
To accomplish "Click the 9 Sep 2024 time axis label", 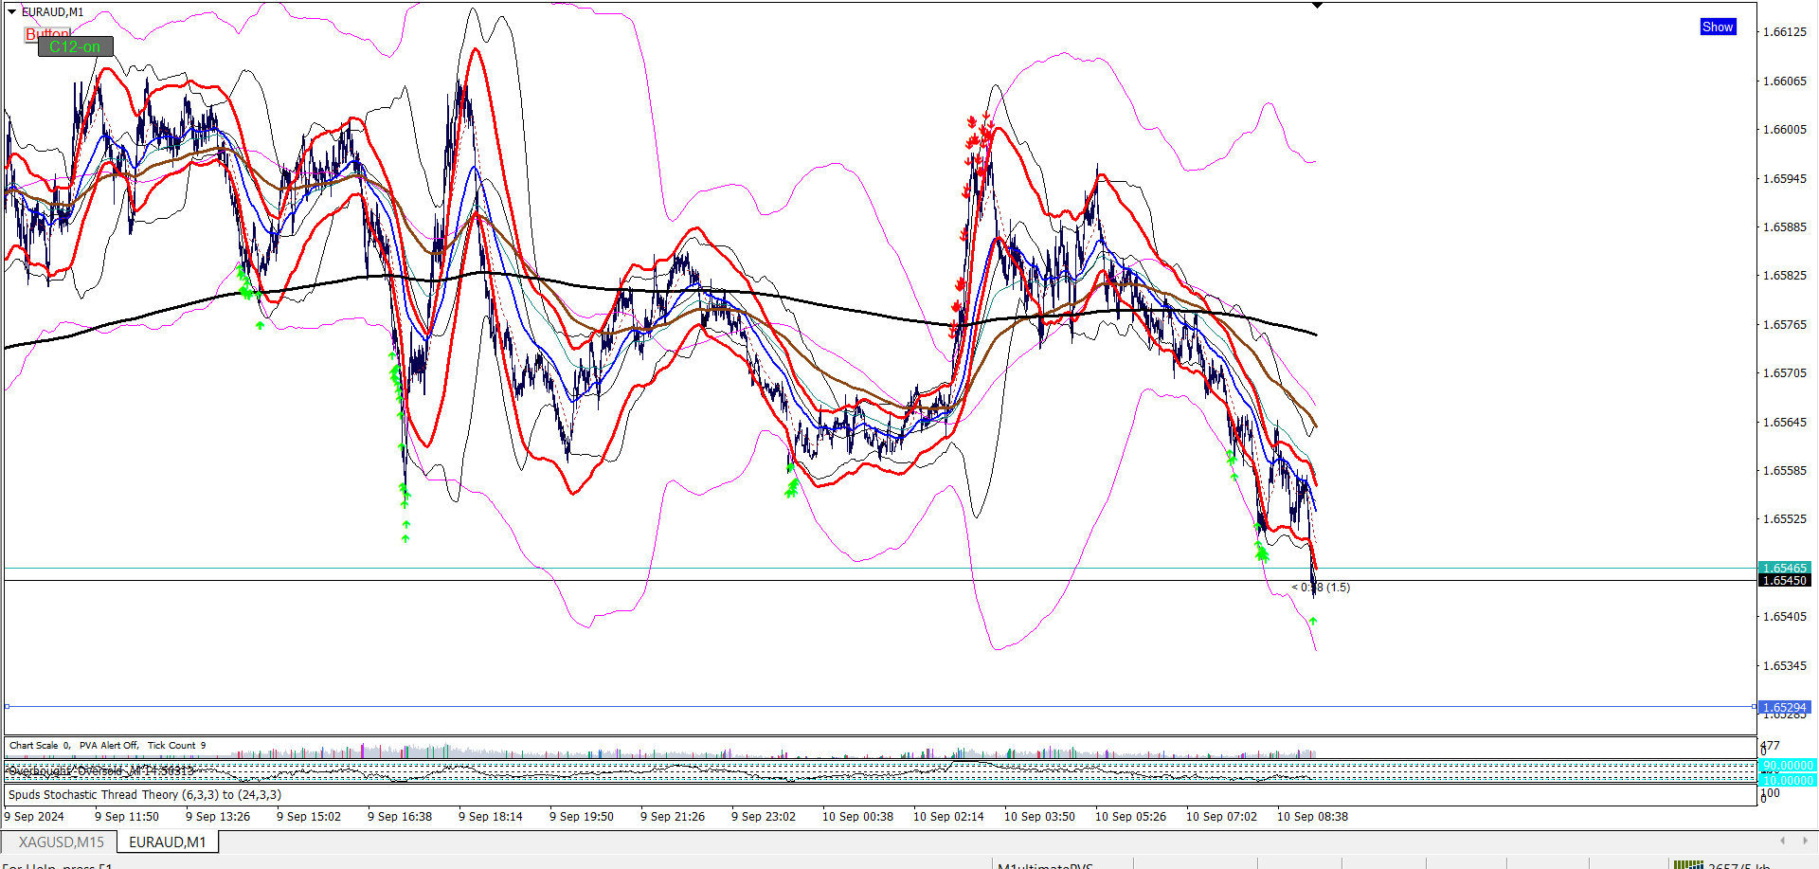I will click(34, 816).
